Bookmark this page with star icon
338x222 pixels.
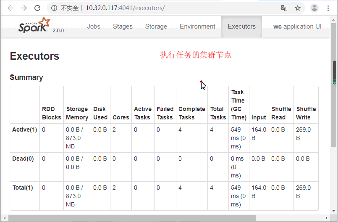click(298, 8)
